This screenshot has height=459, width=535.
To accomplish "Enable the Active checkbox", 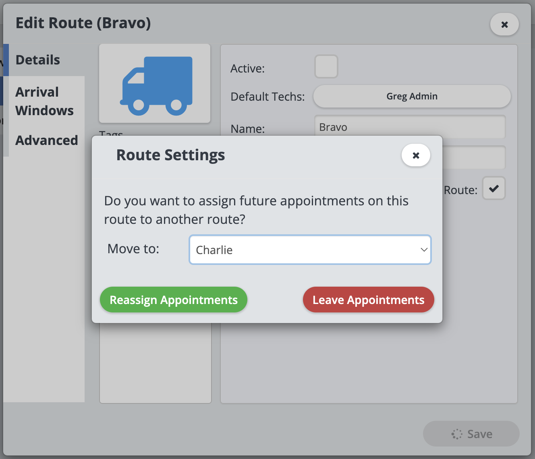I will tap(326, 67).
